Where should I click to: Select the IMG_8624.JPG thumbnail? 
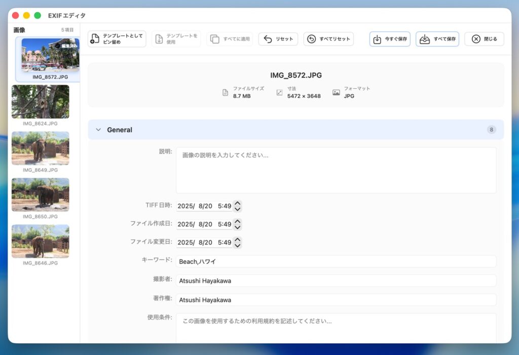(x=41, y=102)
